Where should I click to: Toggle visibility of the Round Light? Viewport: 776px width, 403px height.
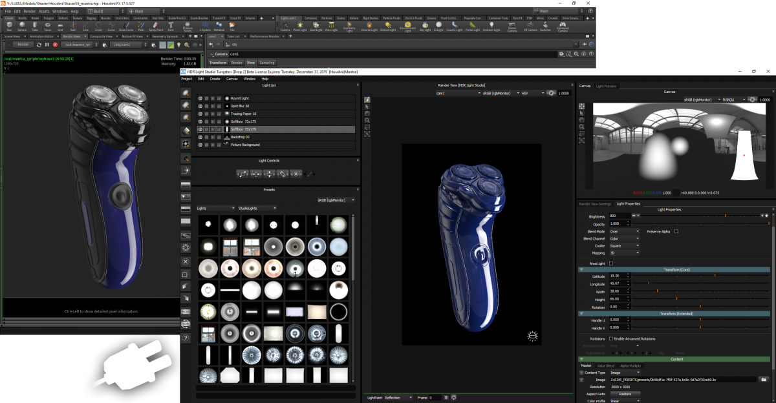pos(202,98)
